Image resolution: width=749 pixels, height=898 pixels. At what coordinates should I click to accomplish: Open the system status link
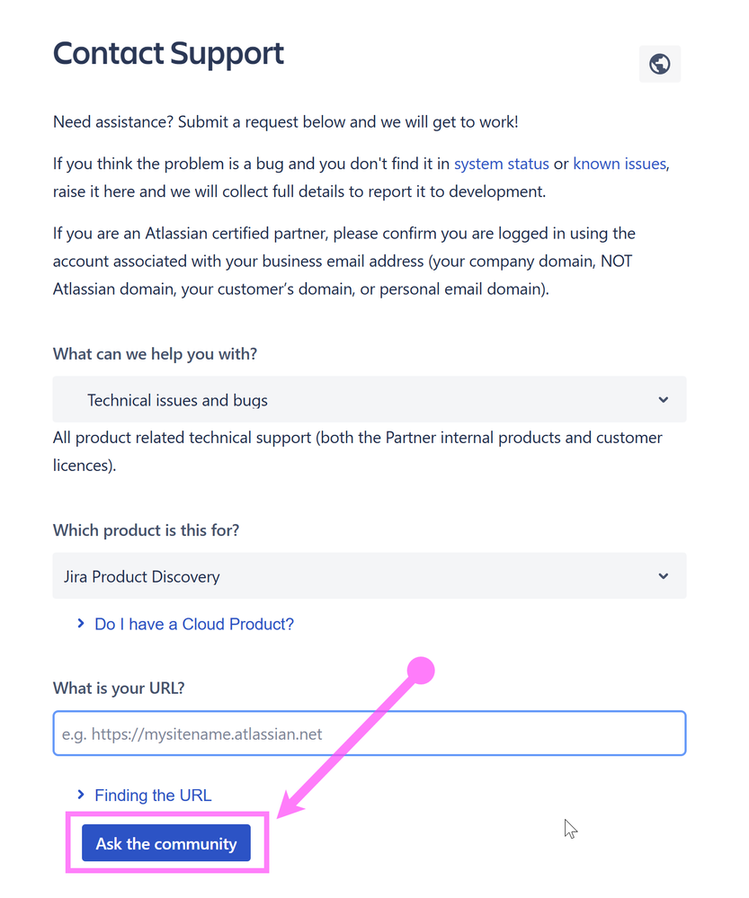(502, 164)
